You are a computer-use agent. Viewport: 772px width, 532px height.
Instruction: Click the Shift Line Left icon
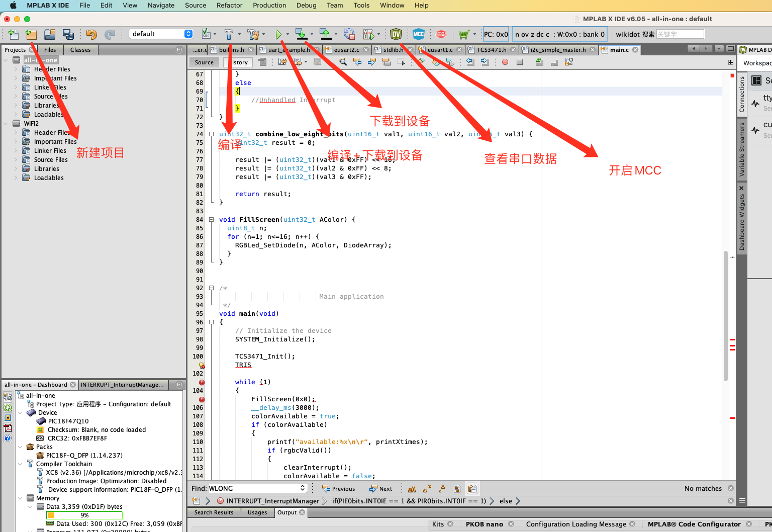pyautogui.click(x=470, y=62)
